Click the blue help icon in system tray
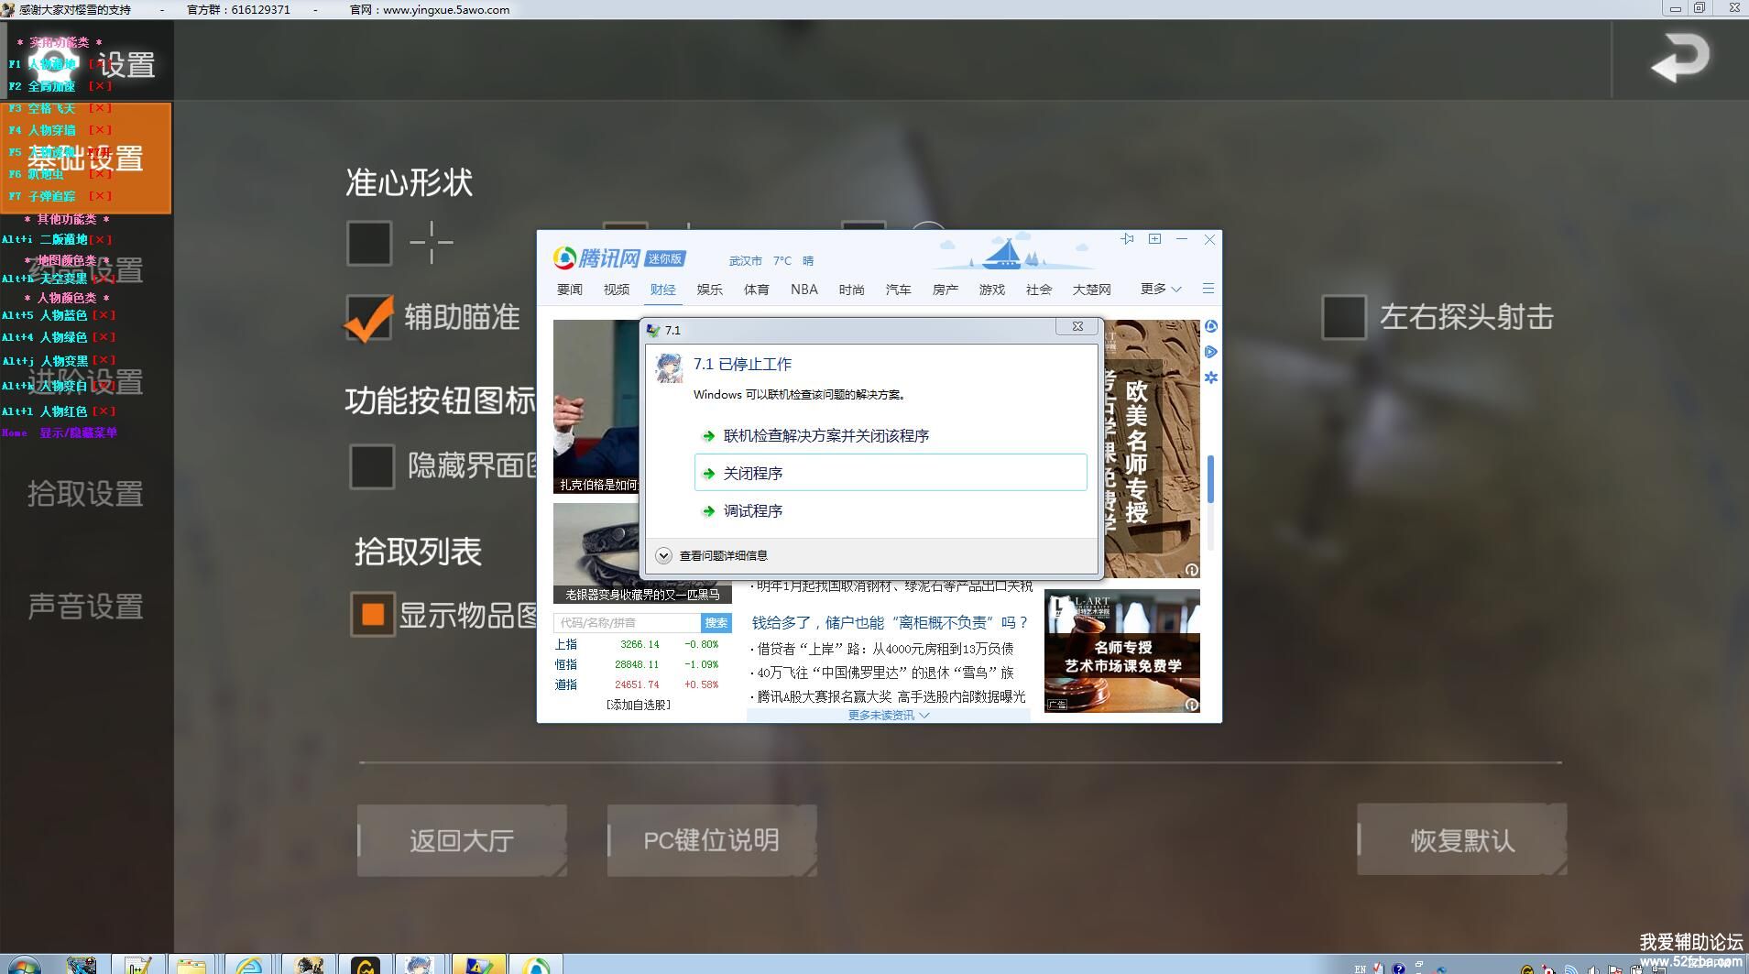This screenshot has width=1749, height=974. pyautogui.click(x=1398, y=969)
